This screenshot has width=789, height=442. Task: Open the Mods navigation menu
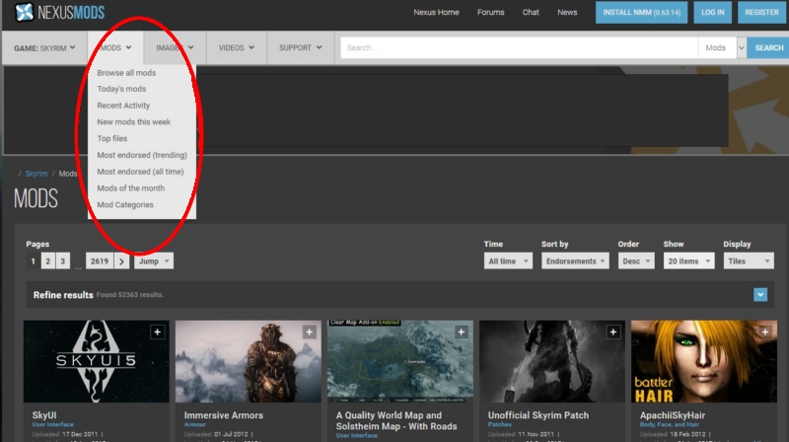pos(115,47)
